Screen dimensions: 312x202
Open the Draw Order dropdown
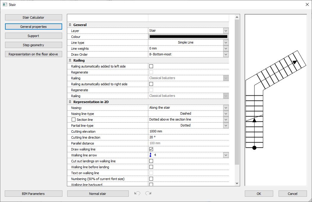[226, 54]
